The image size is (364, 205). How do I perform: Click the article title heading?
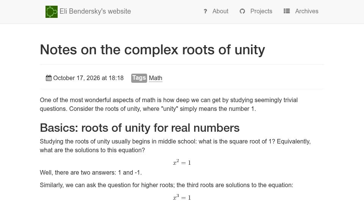tap(152, 49)
